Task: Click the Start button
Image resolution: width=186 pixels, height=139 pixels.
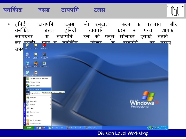Action: click(29, 128)
